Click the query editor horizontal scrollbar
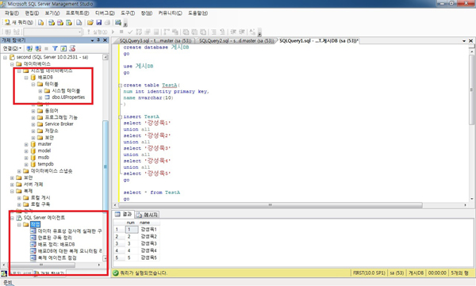The image size is (476, 286). click(x=271, y=205)
